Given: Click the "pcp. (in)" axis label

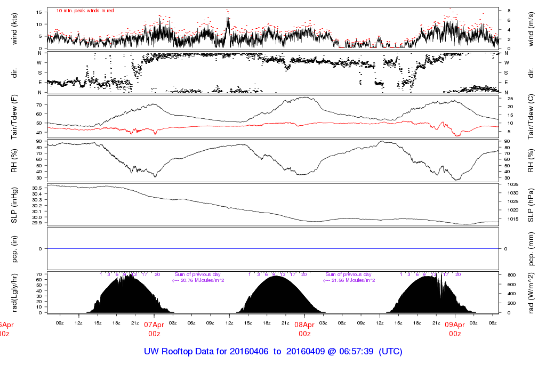Looking at the screenshot, I should pos(14,248).
